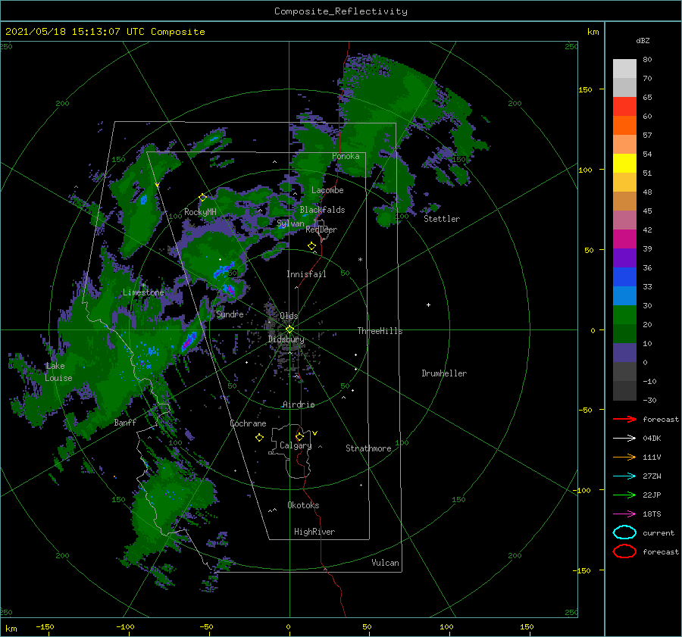Click the red 60–65 dBZ swatch
This screenshot has width=682, height=637.
click(x=624, y=107)
